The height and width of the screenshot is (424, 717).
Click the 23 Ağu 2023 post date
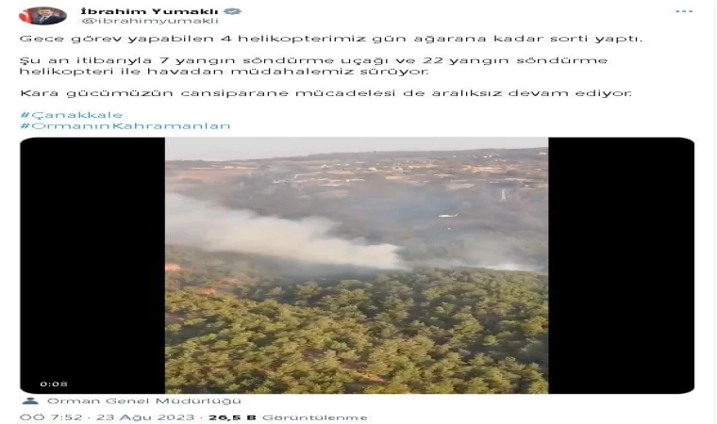coord(145,417)
